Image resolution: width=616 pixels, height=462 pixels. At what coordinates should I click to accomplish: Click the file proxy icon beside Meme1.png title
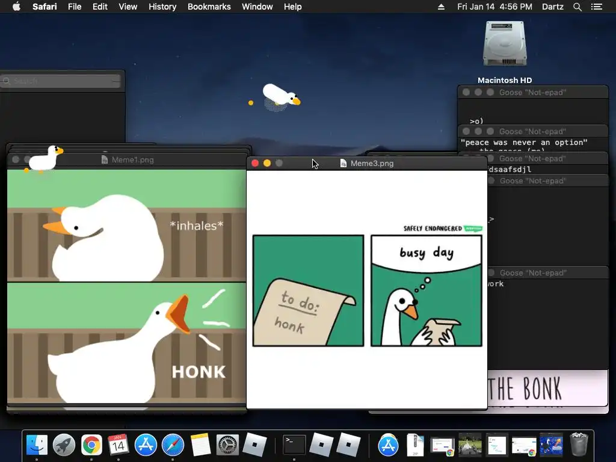tap(105, 159)
